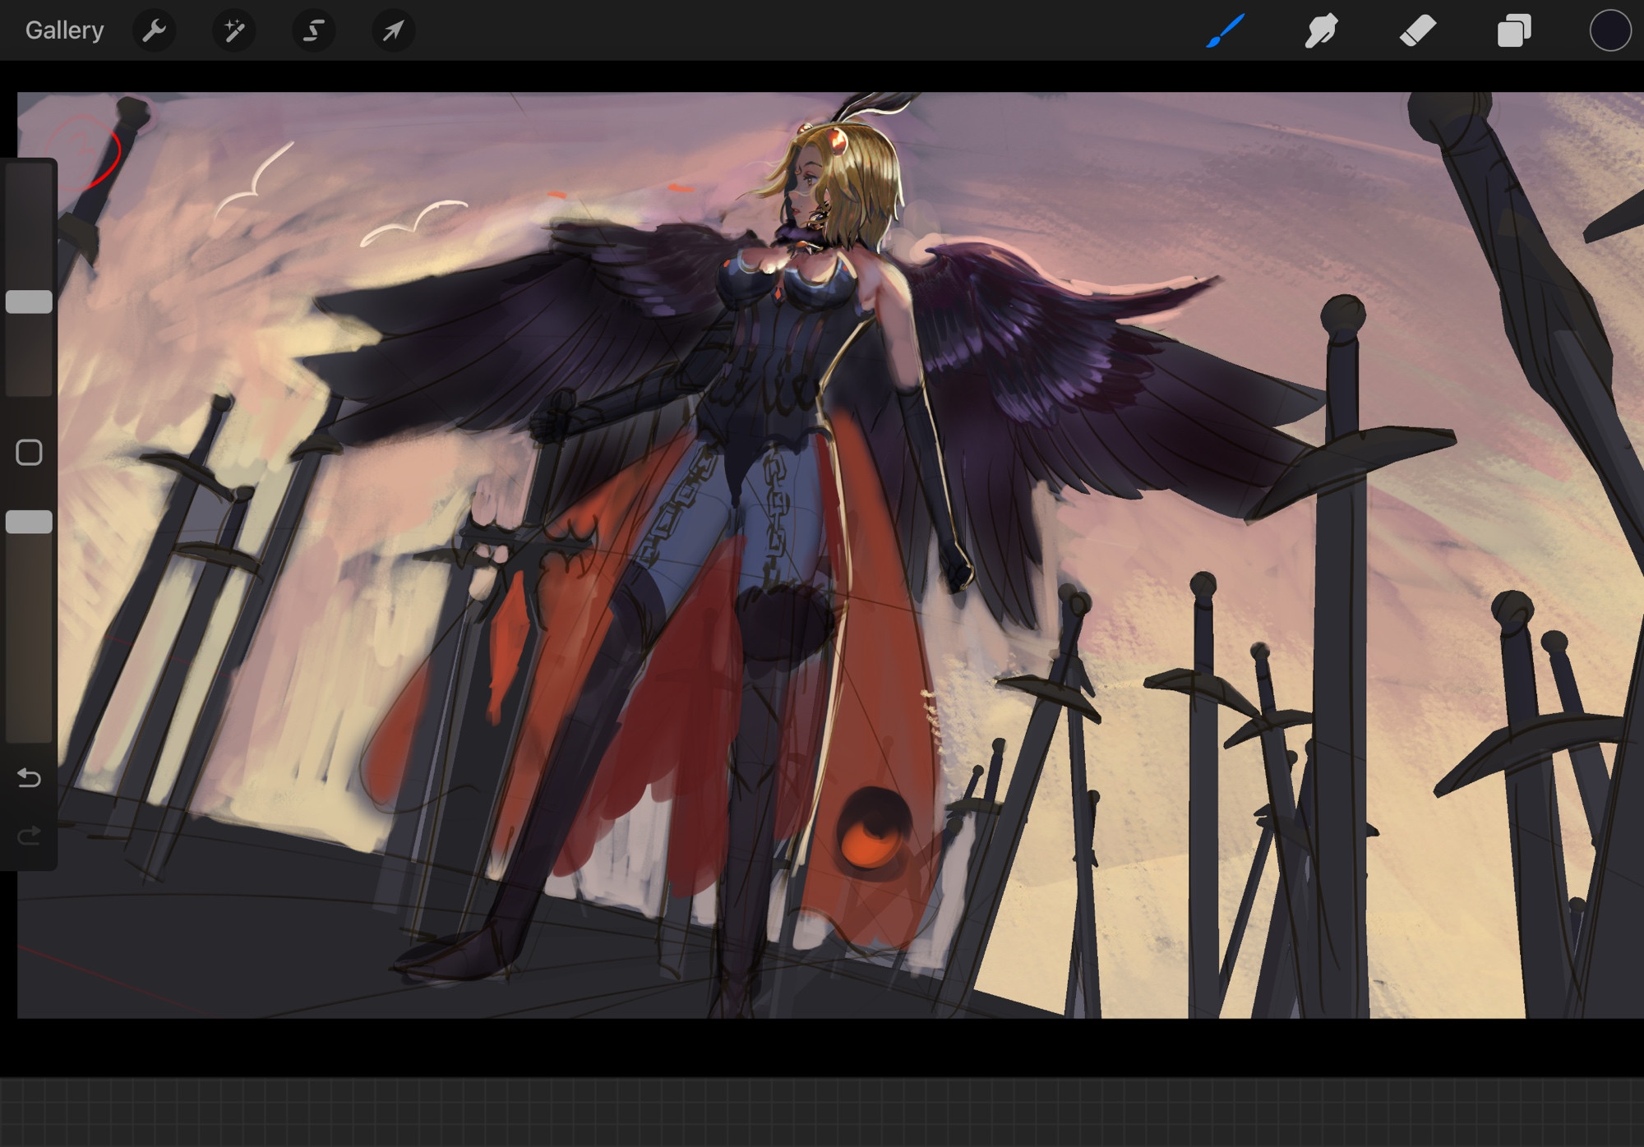Activate the Transform arrow tool
The height and width of the screenshot is (1147, 1644).
pos(394,30)
